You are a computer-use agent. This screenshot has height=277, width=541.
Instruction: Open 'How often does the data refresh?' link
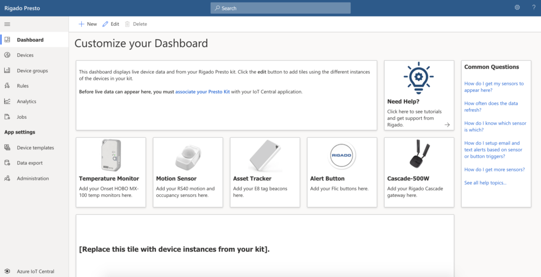point(491,107)
